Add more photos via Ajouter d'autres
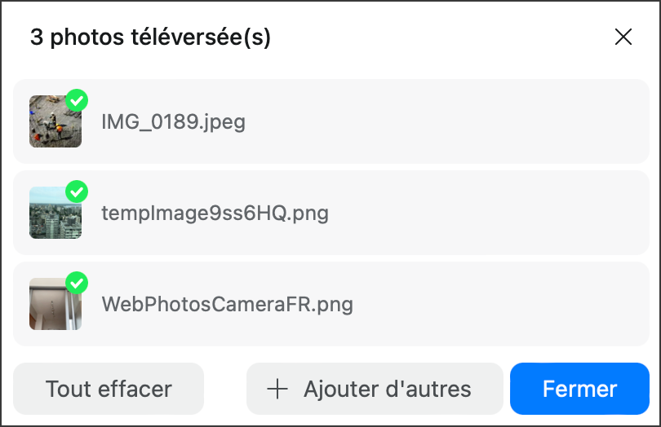This screenshot has height=427, width=661. click(375, 389)
